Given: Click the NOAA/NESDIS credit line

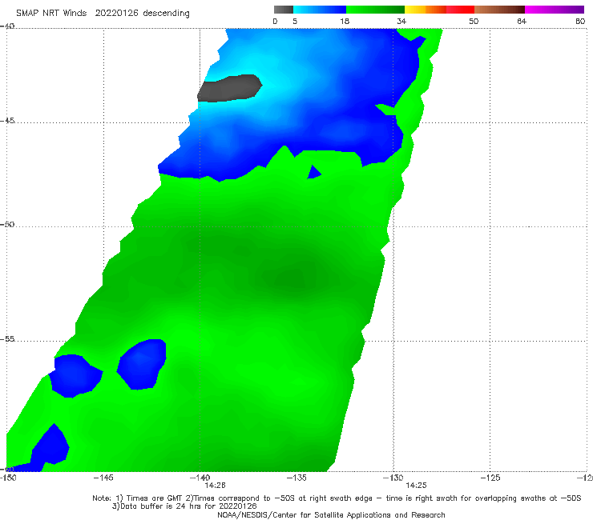Looking at the screenshot, I should click(331, 515).
